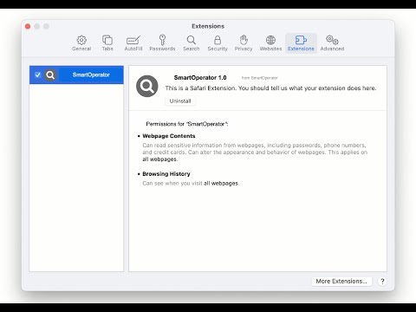Click the SmartOperator magnifier icon in the sidebar

[x=50, y=75]
